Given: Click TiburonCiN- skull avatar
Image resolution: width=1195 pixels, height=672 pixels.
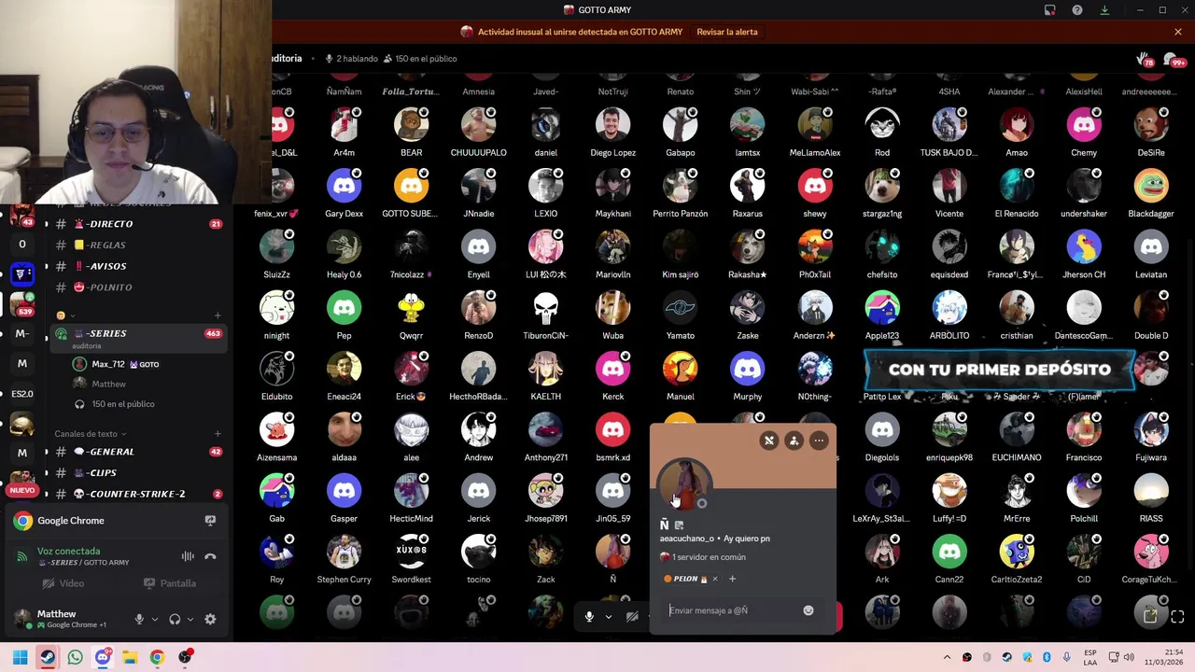Looking at the screenshot, I should click(x=545, y=308).
